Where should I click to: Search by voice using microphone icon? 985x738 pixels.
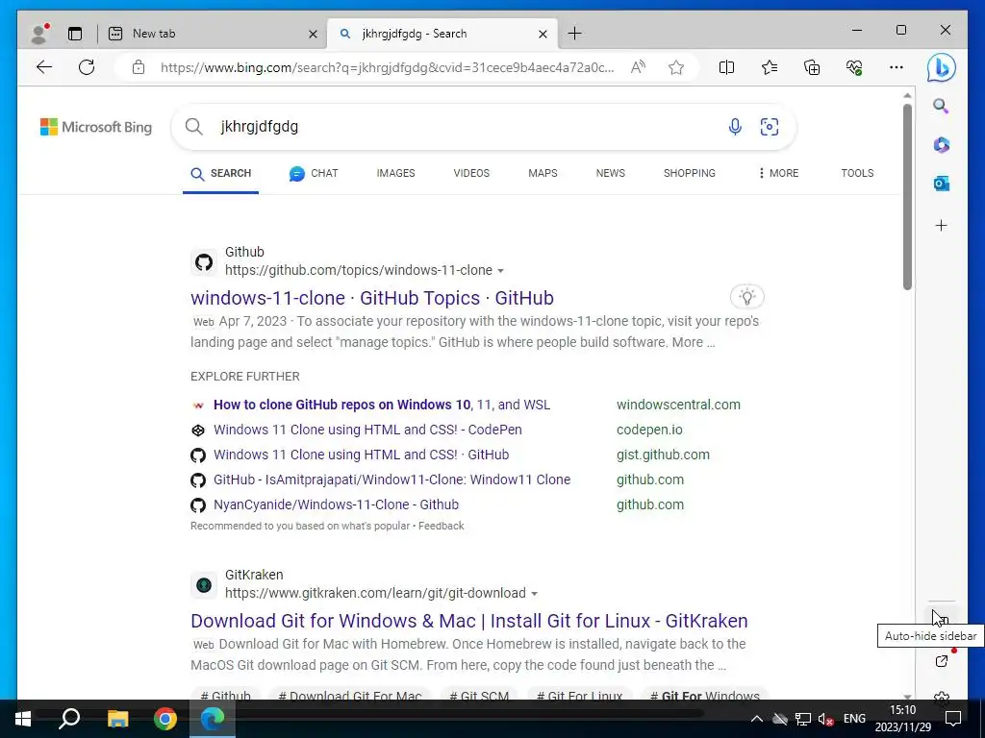734,127
